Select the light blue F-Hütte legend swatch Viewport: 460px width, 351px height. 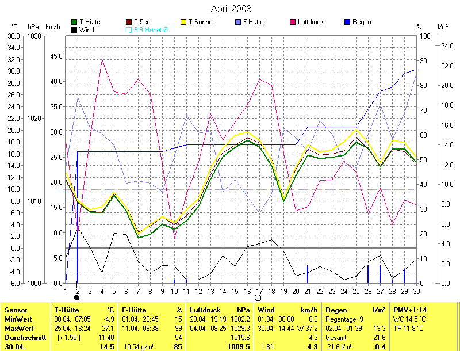(x=238, y=22)
